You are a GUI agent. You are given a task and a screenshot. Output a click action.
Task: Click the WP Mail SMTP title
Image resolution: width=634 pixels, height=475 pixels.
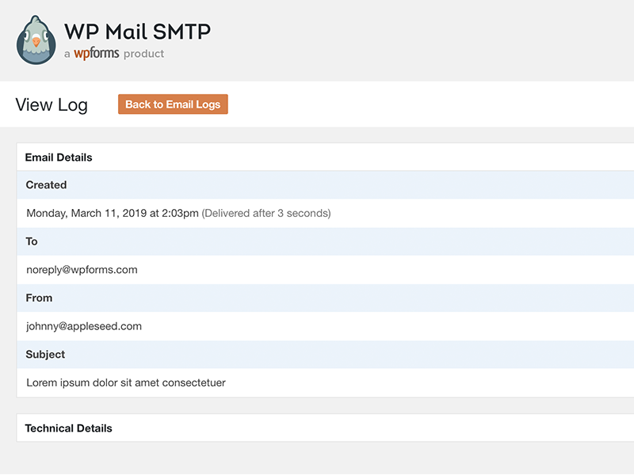coord(137,31)
